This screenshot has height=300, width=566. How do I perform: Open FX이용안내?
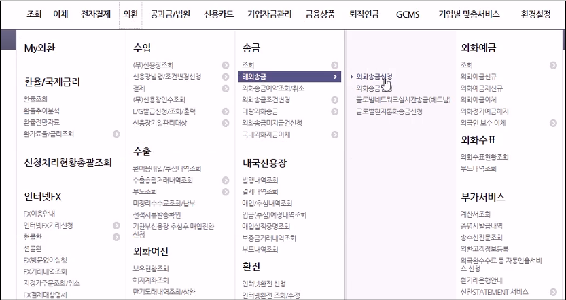point(39,214)
